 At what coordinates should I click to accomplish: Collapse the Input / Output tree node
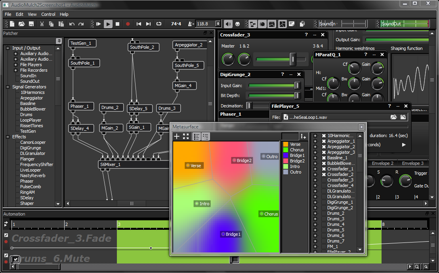[x=8, y=48]
